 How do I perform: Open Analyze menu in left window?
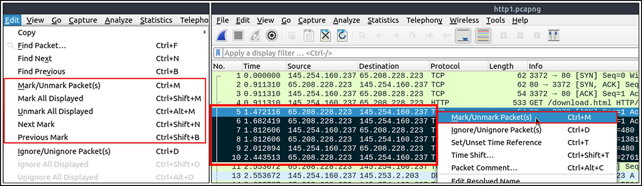coord(119,20)
